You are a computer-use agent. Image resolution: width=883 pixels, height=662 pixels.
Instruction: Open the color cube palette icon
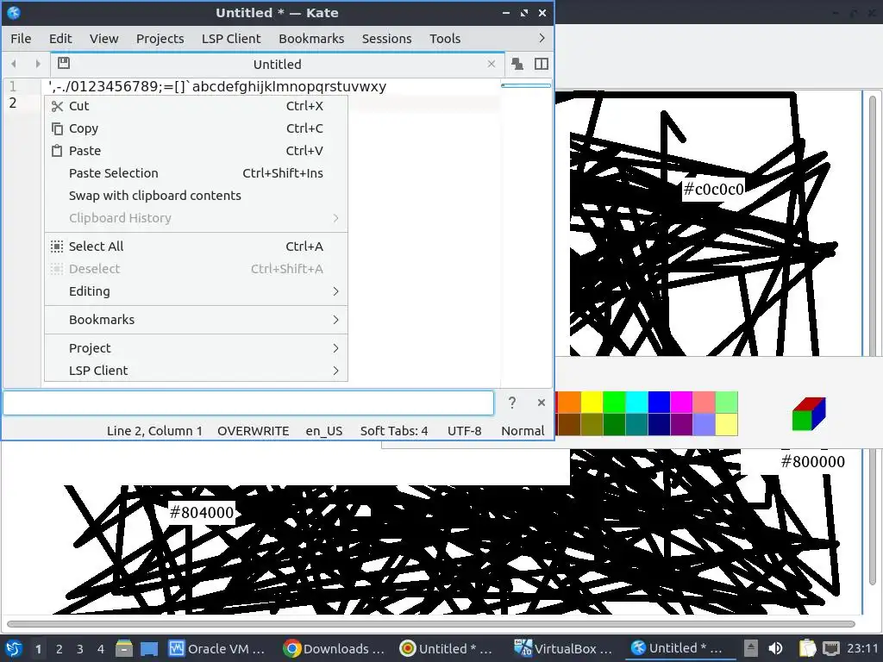[809, 414]
